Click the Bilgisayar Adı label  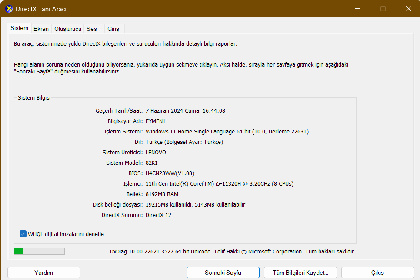click(125, 121)
